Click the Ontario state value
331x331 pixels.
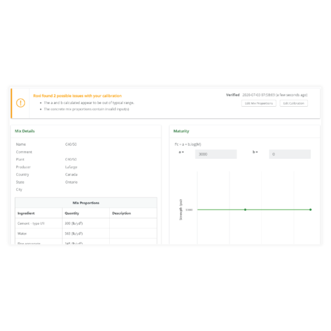click(x=71, y=182)
